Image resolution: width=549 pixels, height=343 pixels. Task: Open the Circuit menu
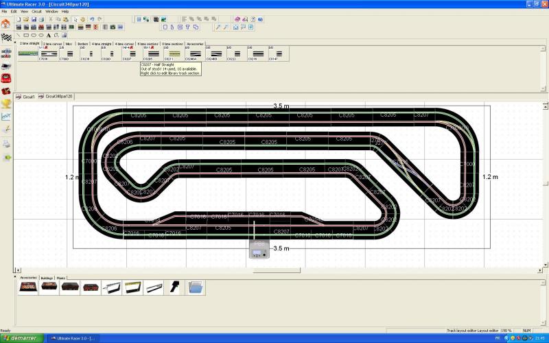pyautogui.click(x=36, y=12)
